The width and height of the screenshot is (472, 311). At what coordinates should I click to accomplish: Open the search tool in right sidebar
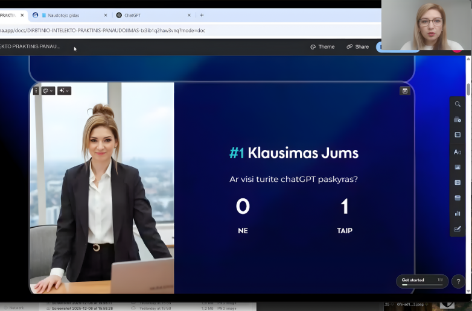coord(458,104)
